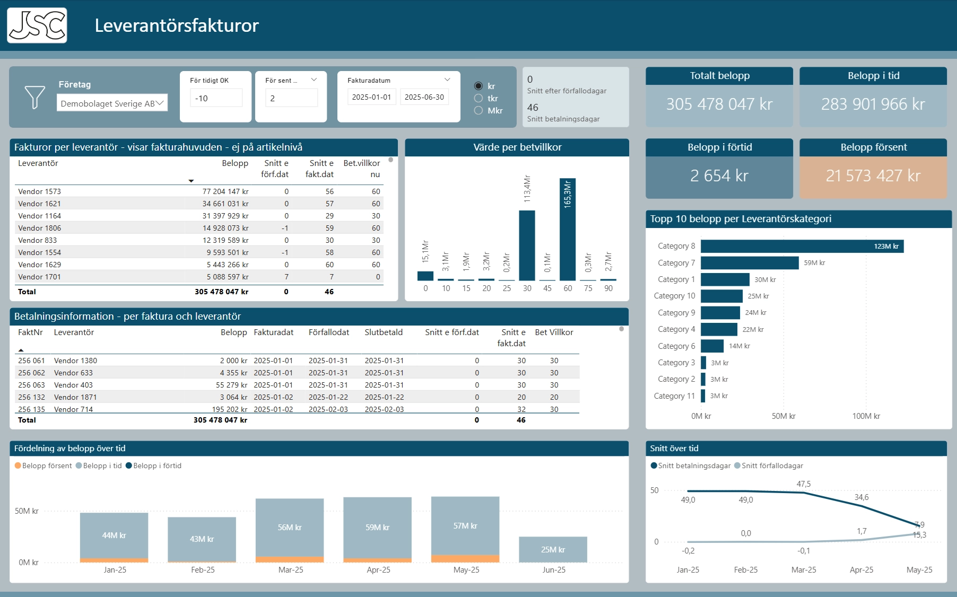Click Vendor 1573 row in supplier table
The height and width of the screenshot is (597, 957).
click(x=40, y=191)
